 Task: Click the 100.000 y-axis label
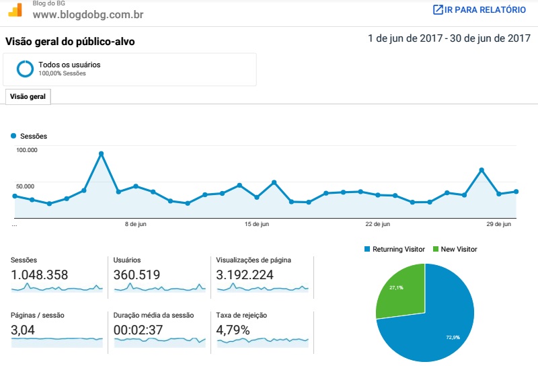pyautogui.click(x=27, y=150)
